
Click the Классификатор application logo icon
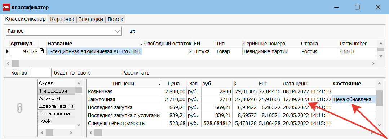6,7
